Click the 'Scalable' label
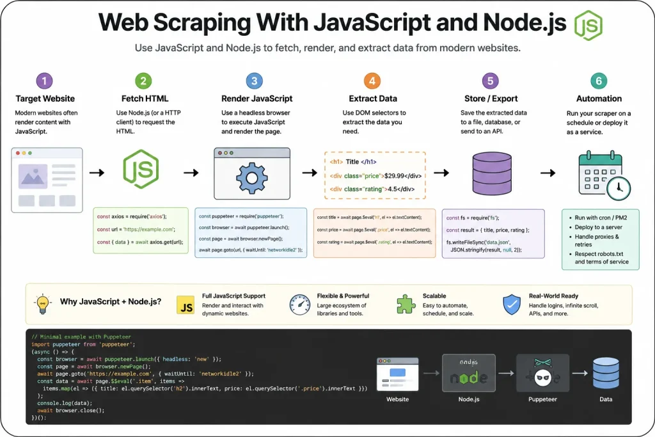The image size is (655, 437). pyautogui.click(x=434, y=296)
